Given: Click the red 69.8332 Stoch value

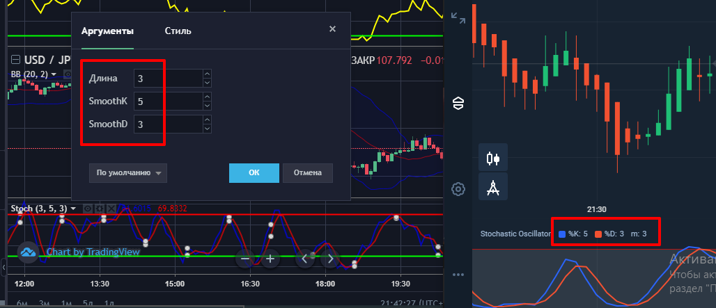Looking at the screenshot, I should 173,209.
